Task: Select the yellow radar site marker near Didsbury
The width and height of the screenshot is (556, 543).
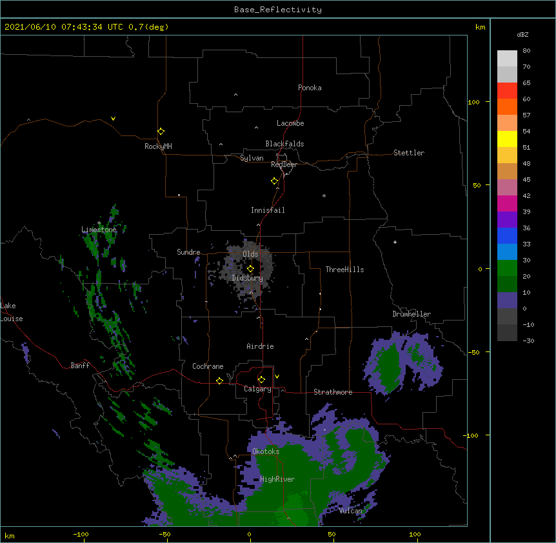Action: click(250, 268)
